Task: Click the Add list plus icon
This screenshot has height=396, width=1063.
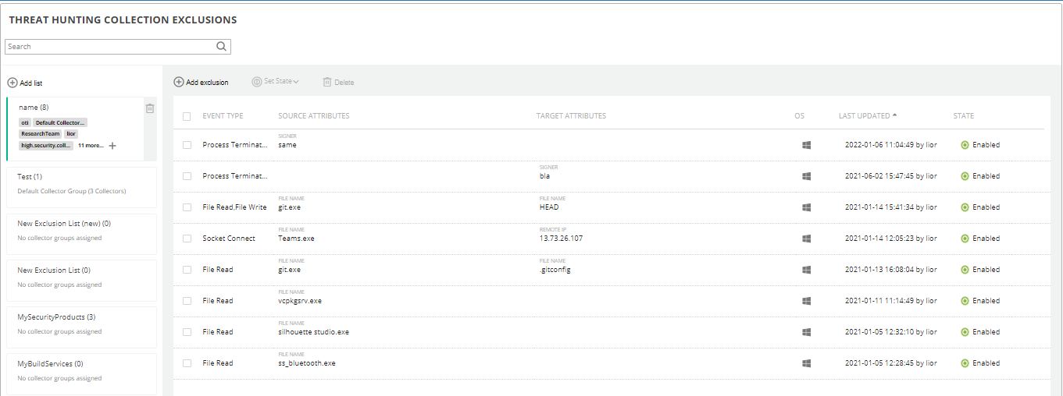Action: [12, 83]
